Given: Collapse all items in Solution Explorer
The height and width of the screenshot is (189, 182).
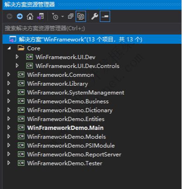Looking at the screenshot, I should point(71,16).
